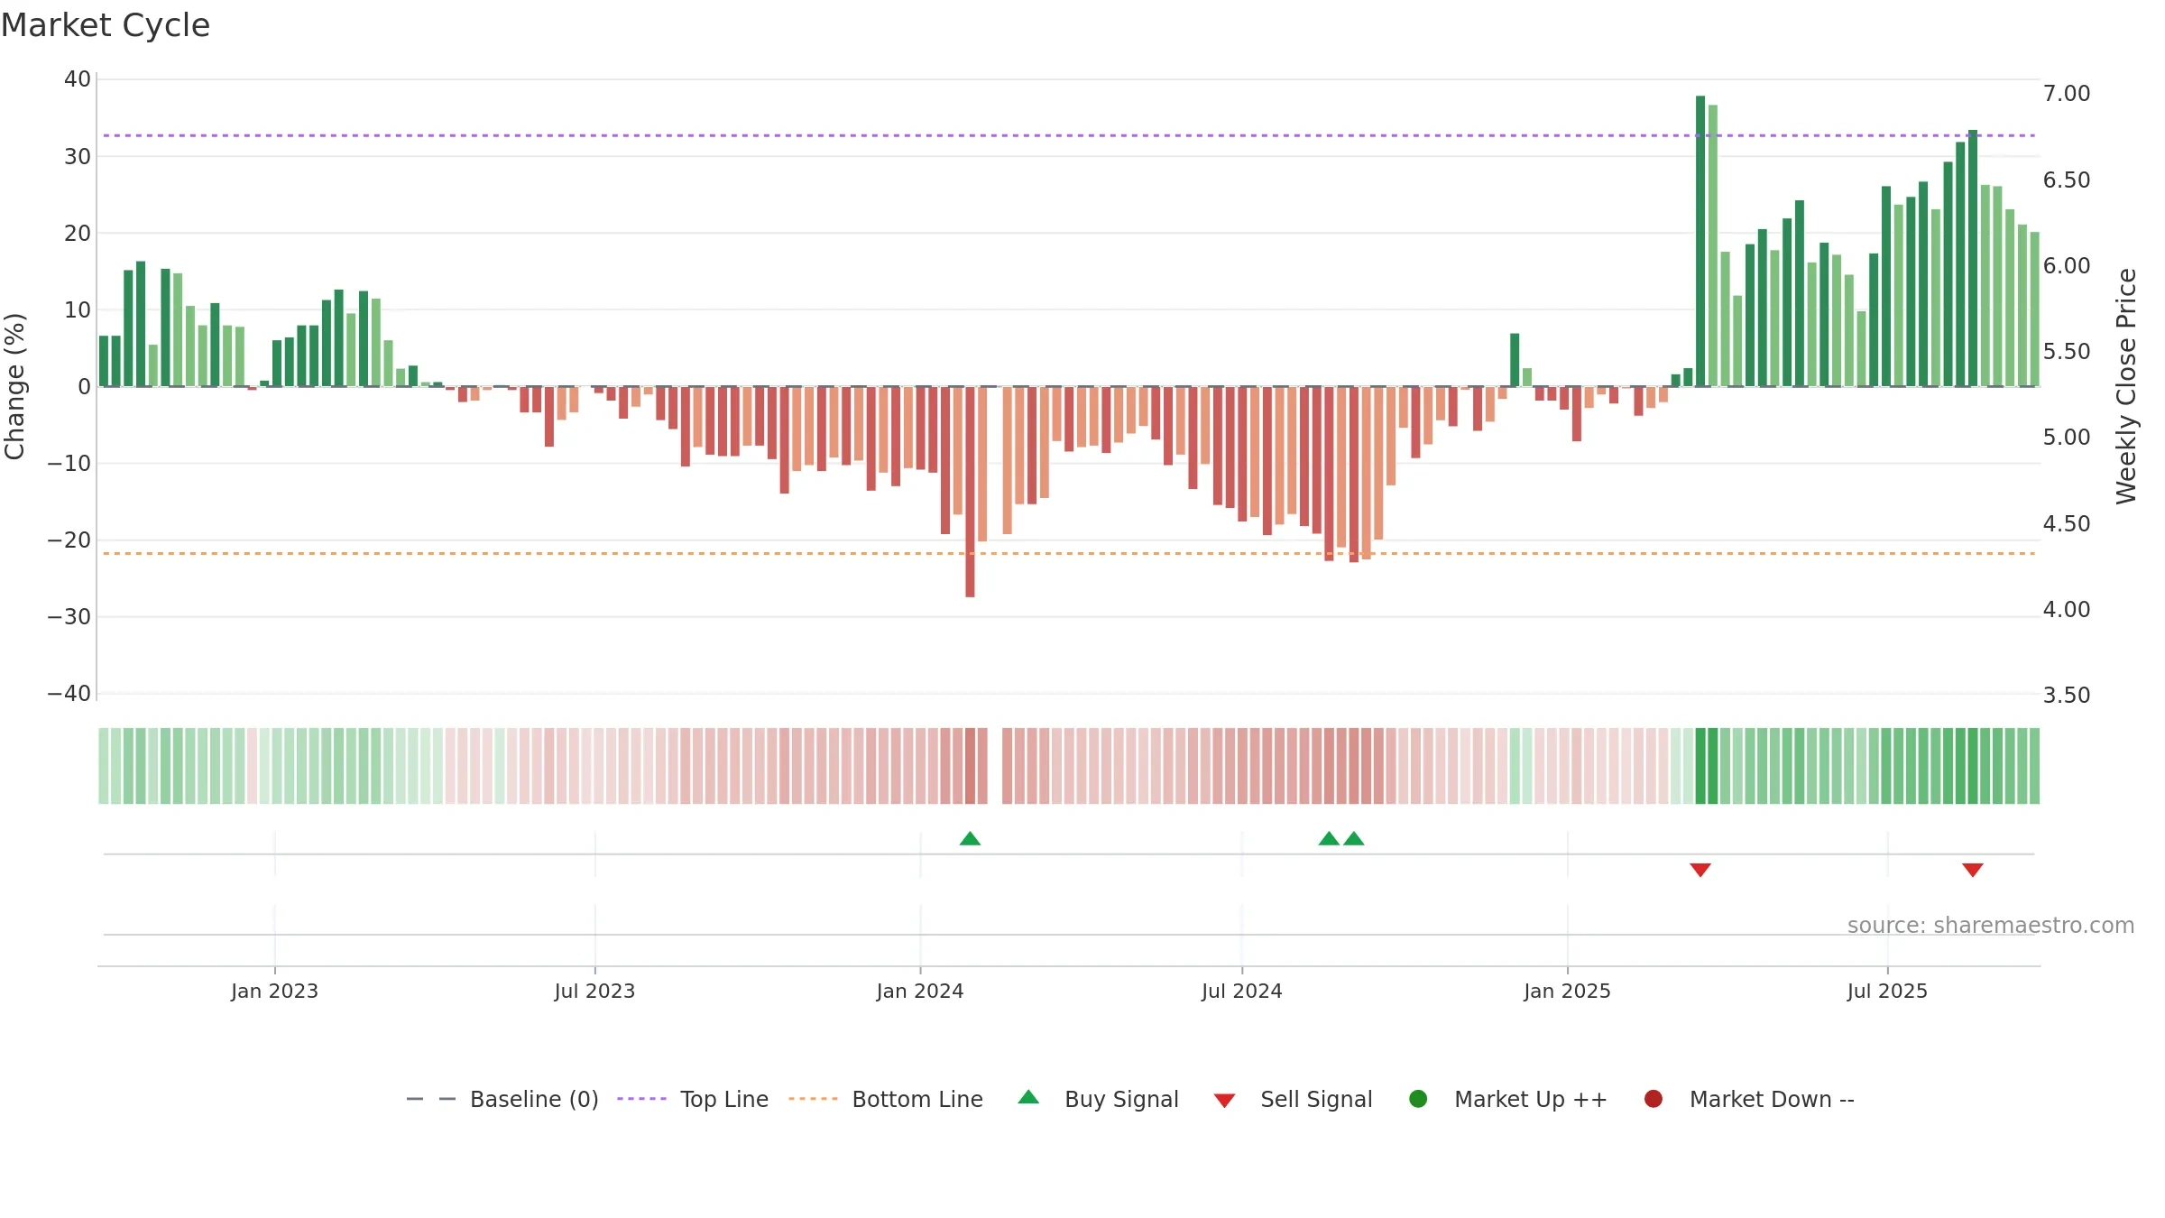Toggle the Top Line legend entry
Image resolution: width=2165 pixels, height=1218 pixels.
pyautogui.click(x=693, y=1099)
